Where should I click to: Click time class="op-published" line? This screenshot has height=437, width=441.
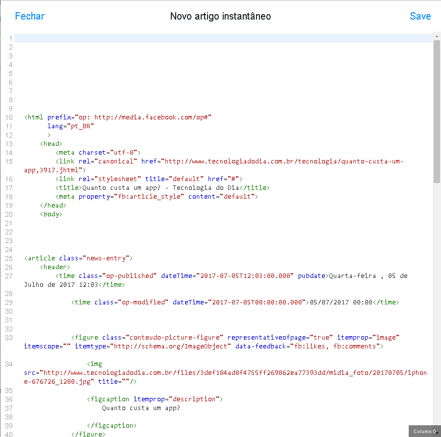click(232, 276)
